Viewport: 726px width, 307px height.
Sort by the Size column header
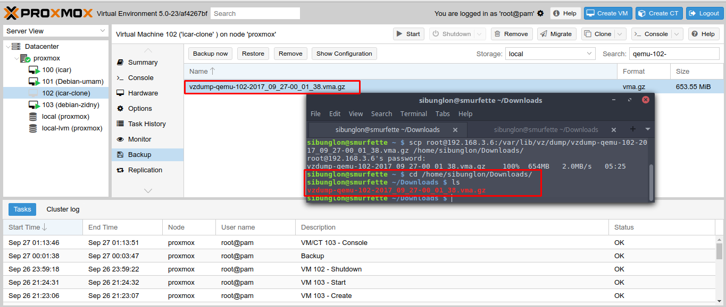pos(697,71)
